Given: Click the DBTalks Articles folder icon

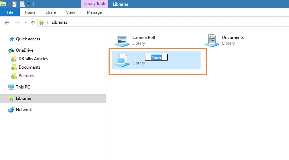Looking at the screenshot, I should point(14,59).
